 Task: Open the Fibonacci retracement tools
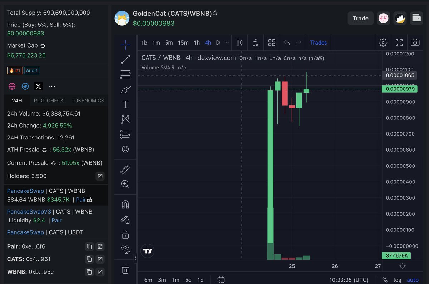pos(125,75)
